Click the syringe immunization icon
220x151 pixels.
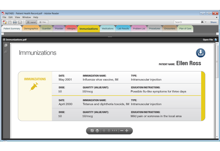click(x=34, y=87)
